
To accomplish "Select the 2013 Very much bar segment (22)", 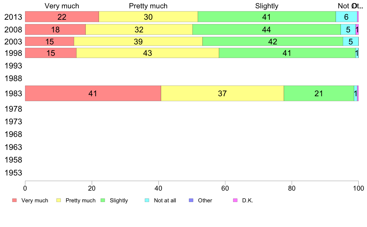I will click(x=62, y=17).
